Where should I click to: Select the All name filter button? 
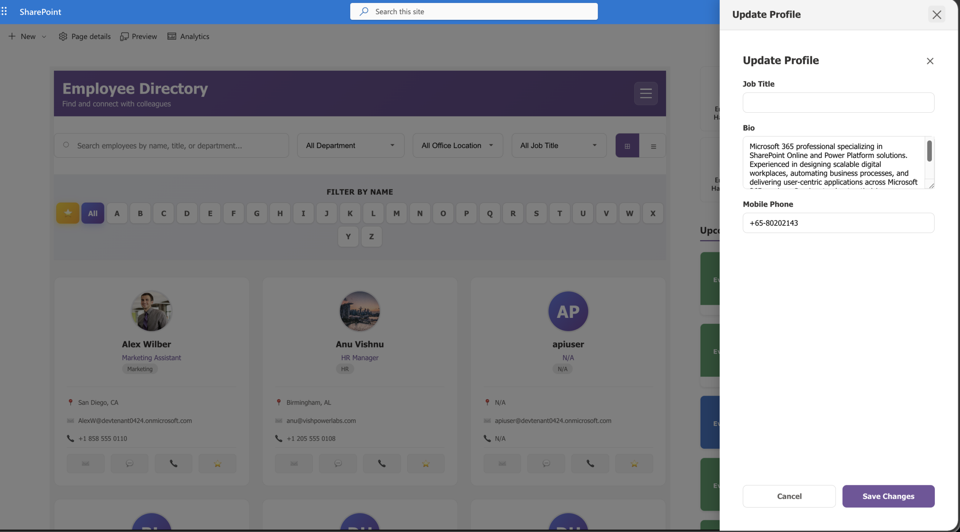(x=93, y=213)
